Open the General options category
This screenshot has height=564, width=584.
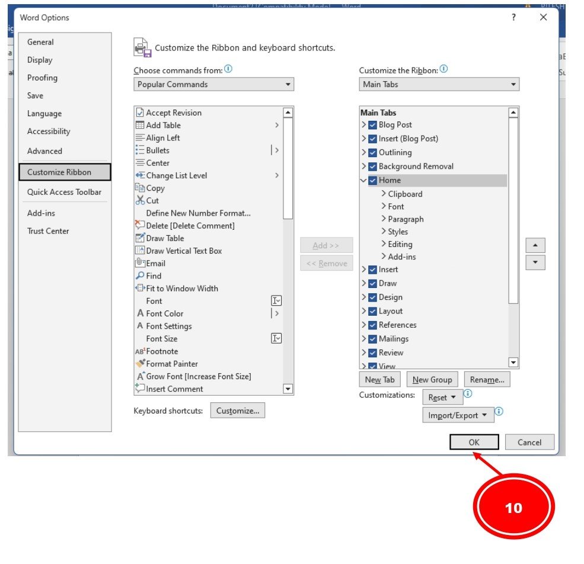[x=40, y=42]
